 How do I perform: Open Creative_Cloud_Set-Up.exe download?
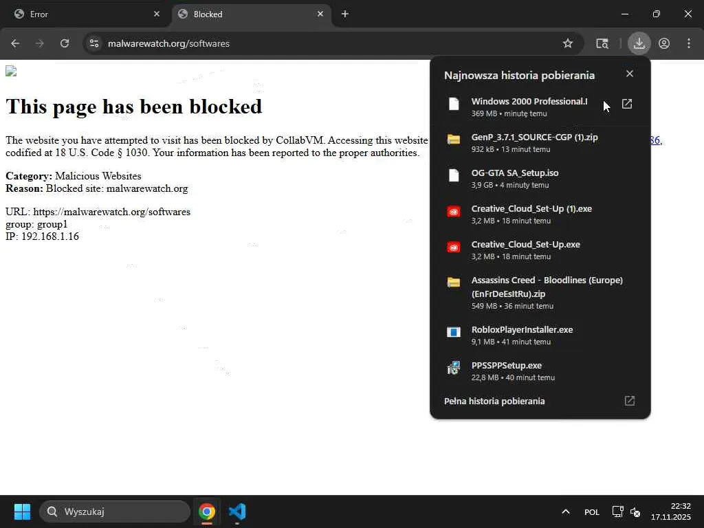point(540,250)
